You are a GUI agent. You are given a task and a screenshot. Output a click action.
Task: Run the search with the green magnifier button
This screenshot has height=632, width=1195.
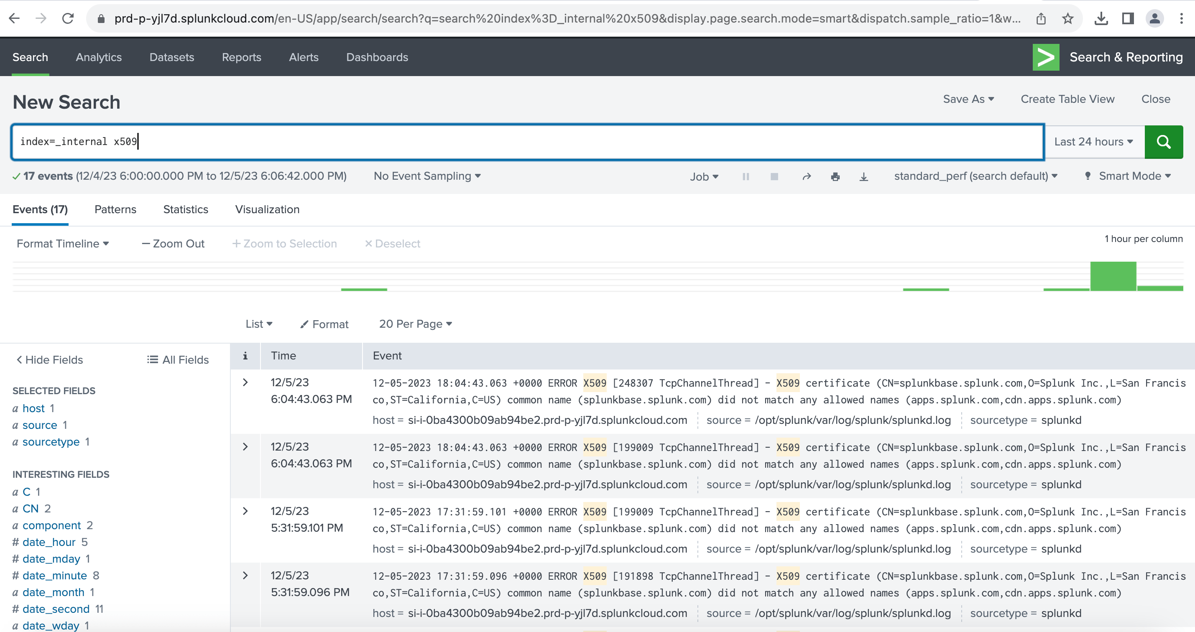pos(1164,141)
